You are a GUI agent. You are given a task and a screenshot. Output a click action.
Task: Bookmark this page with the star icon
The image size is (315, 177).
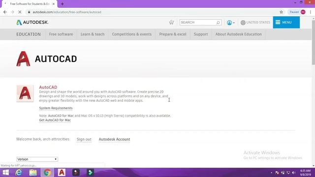(x=281, y=12)
